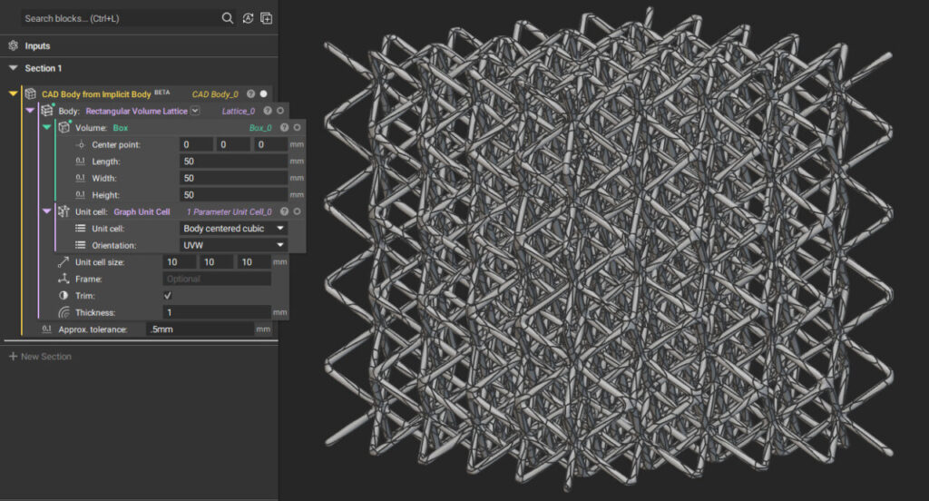Screen dimensions: 929x501
Task: Toggle visibility circle of CAD Body_0
Action: (264, 93)
